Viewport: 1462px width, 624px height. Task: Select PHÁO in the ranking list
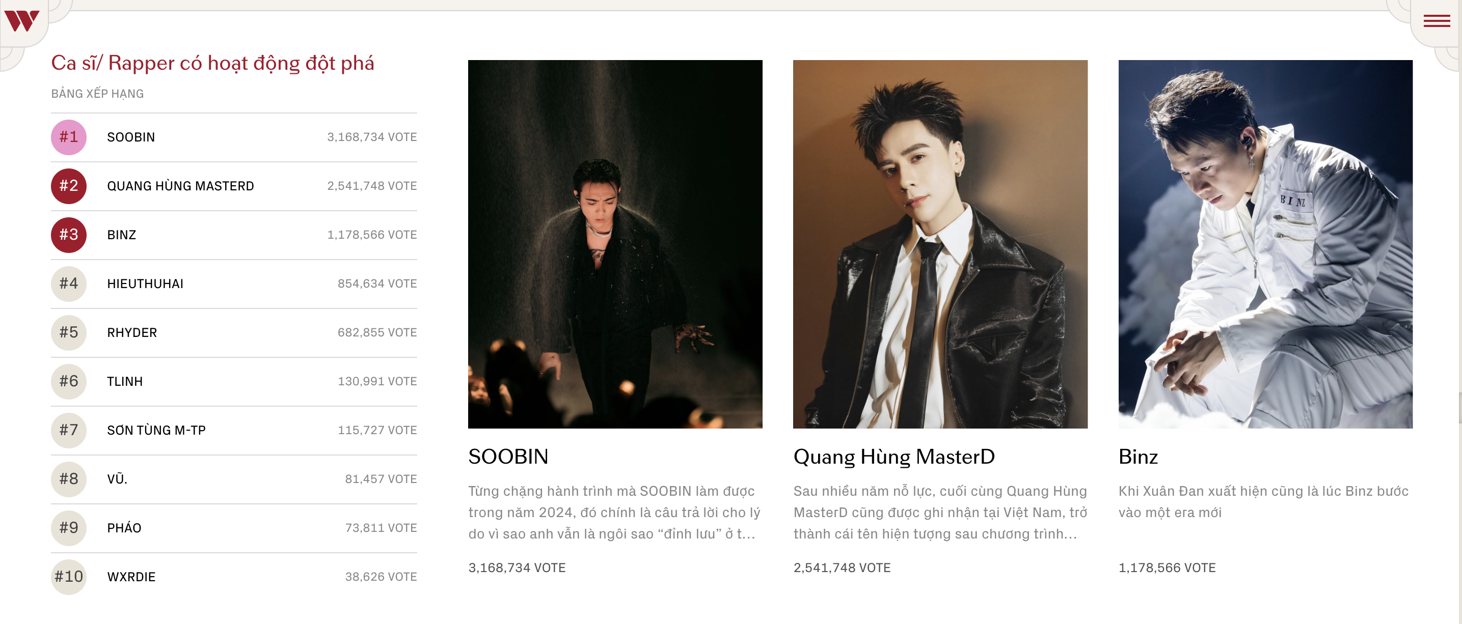click(x=234, y=527)
